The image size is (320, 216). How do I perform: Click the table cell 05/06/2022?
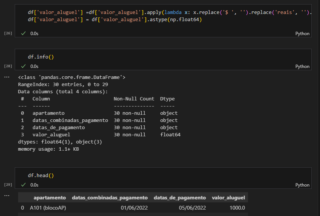[x=193, y=208]
